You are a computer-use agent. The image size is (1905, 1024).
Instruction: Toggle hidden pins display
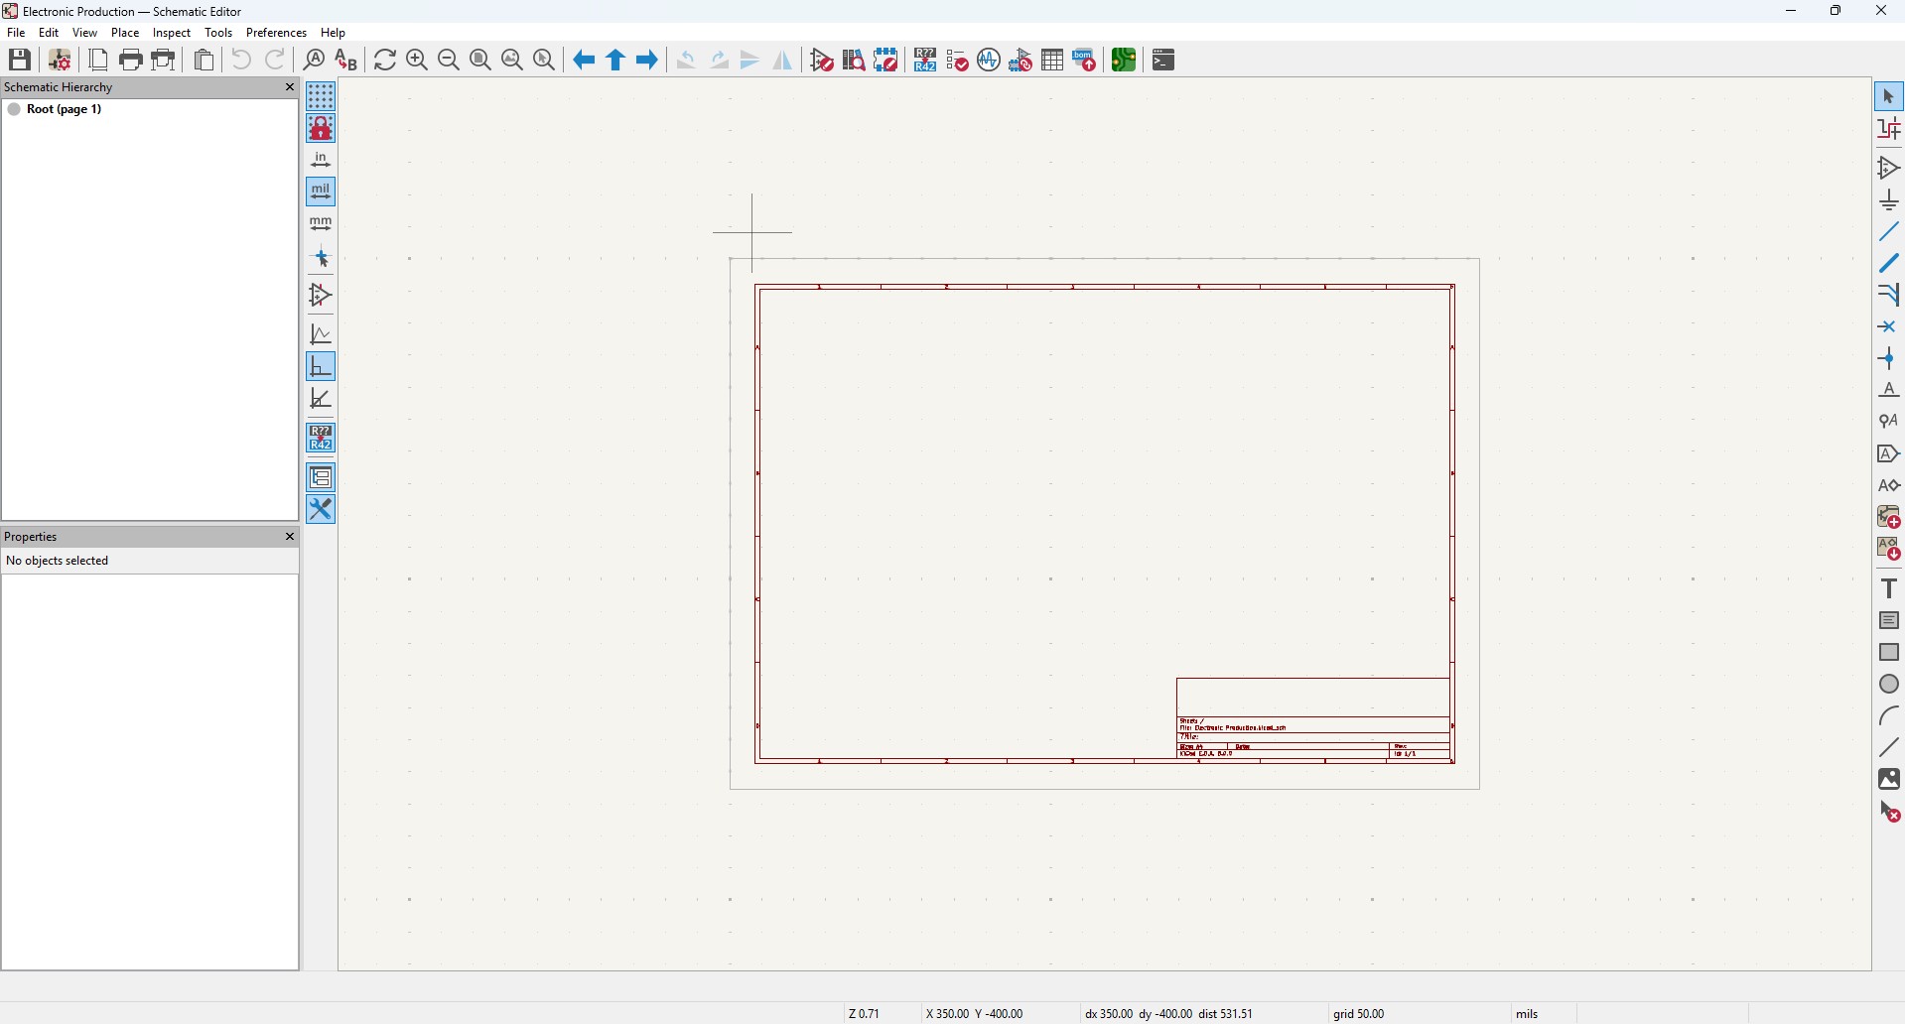click(322, 295)
